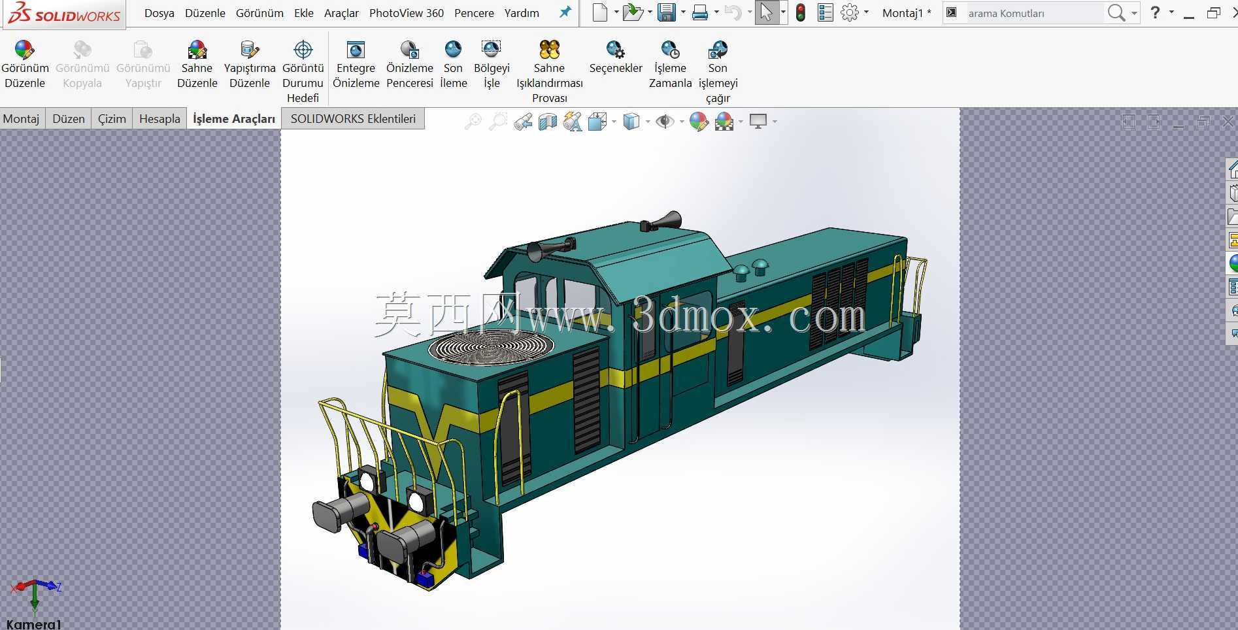Click the Rebuild traffic light icon
Image resolution: width=1238 pixels, height=630 pixels.
click(x=801, y=12)
